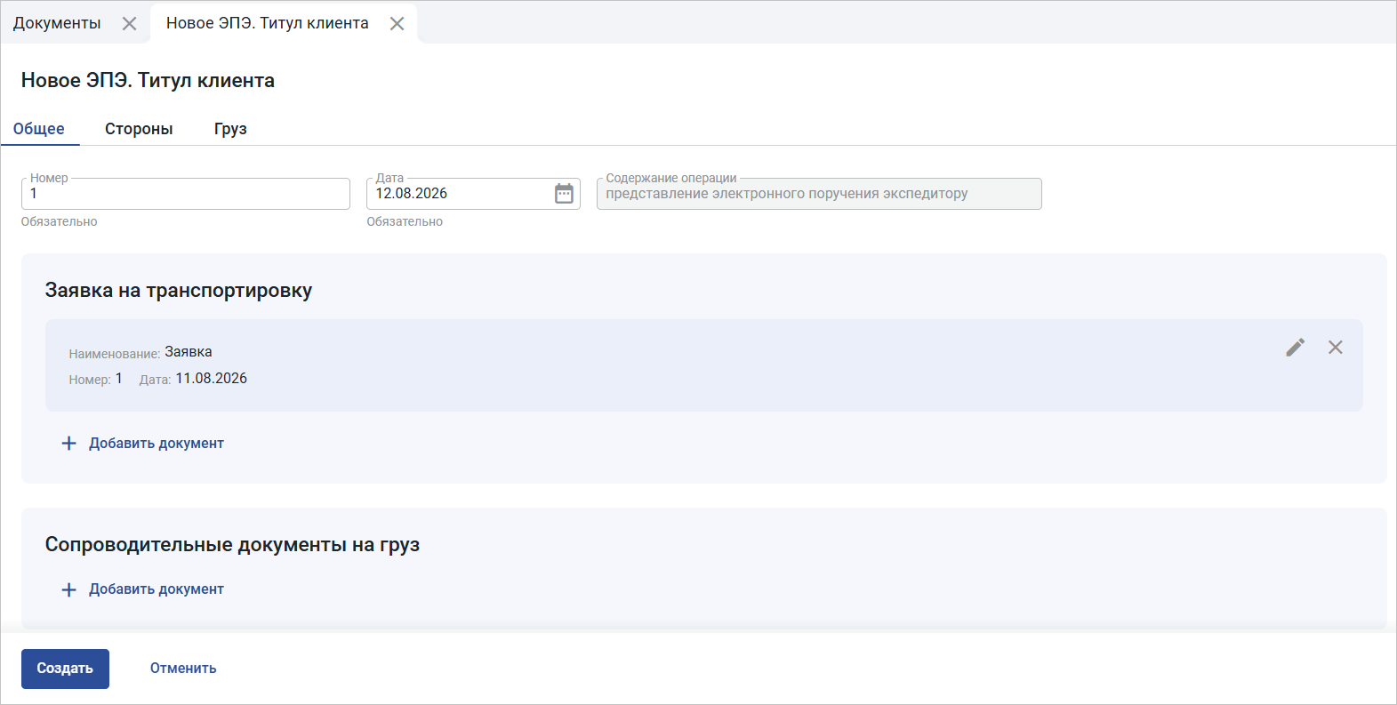The height and width of the screenshot is (705, 1397).
Task: Add document under Сопроводительные документы на груз
Action: click(142, 589)
